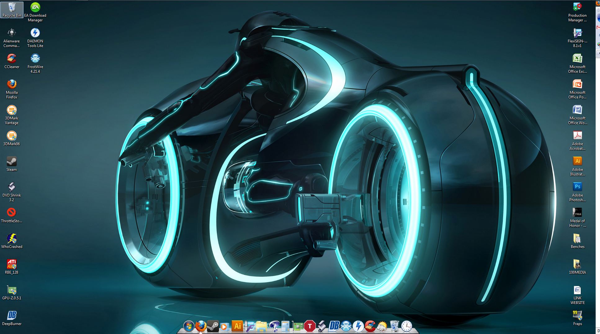Open the Recycle Bin desktop icon
Screen dimensions: 600x334
(x=12, y=10)
